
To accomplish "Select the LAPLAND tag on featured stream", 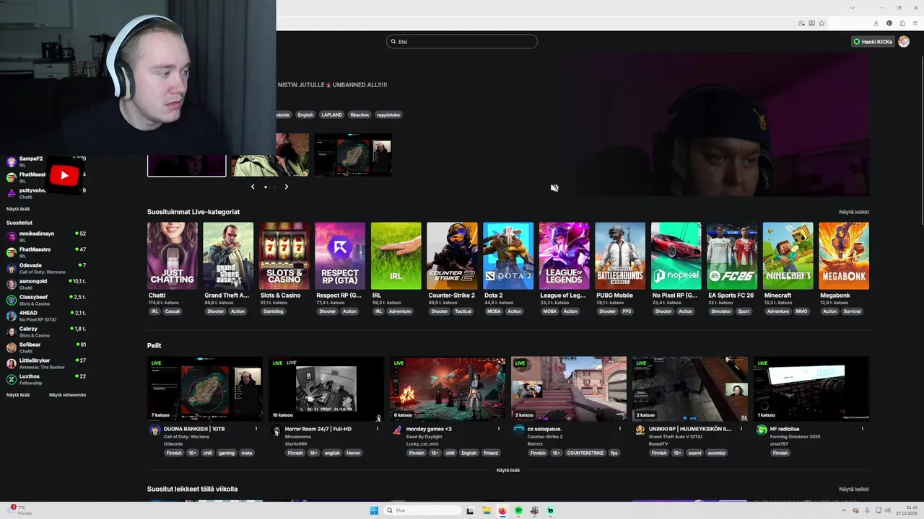I will (332, 115).
